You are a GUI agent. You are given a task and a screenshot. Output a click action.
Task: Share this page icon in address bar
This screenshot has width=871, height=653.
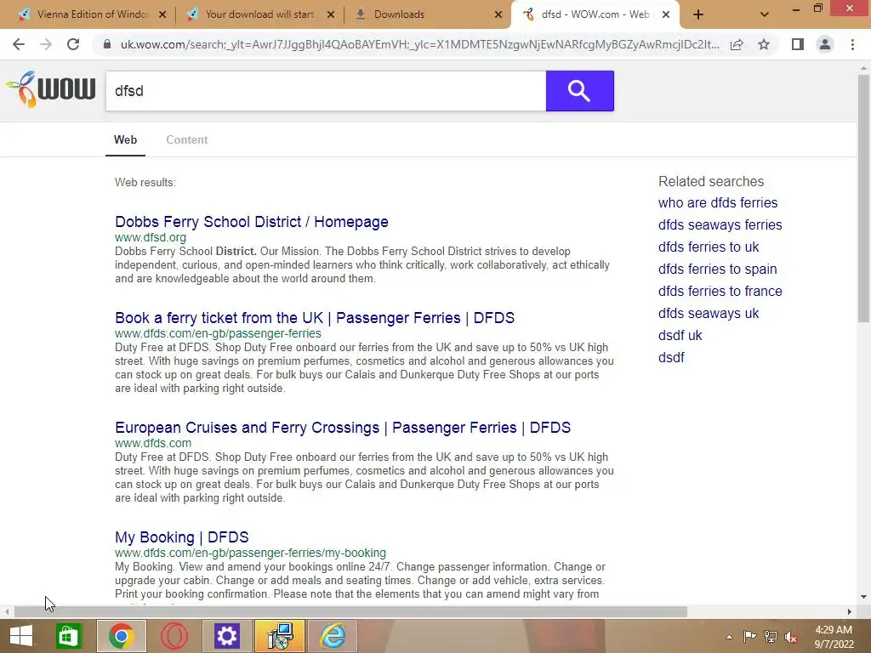click(x=737, y=44)
